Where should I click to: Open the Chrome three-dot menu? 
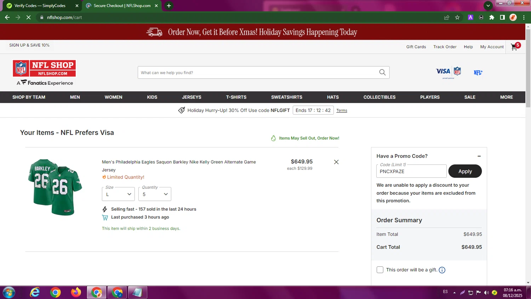coord(524,17)
